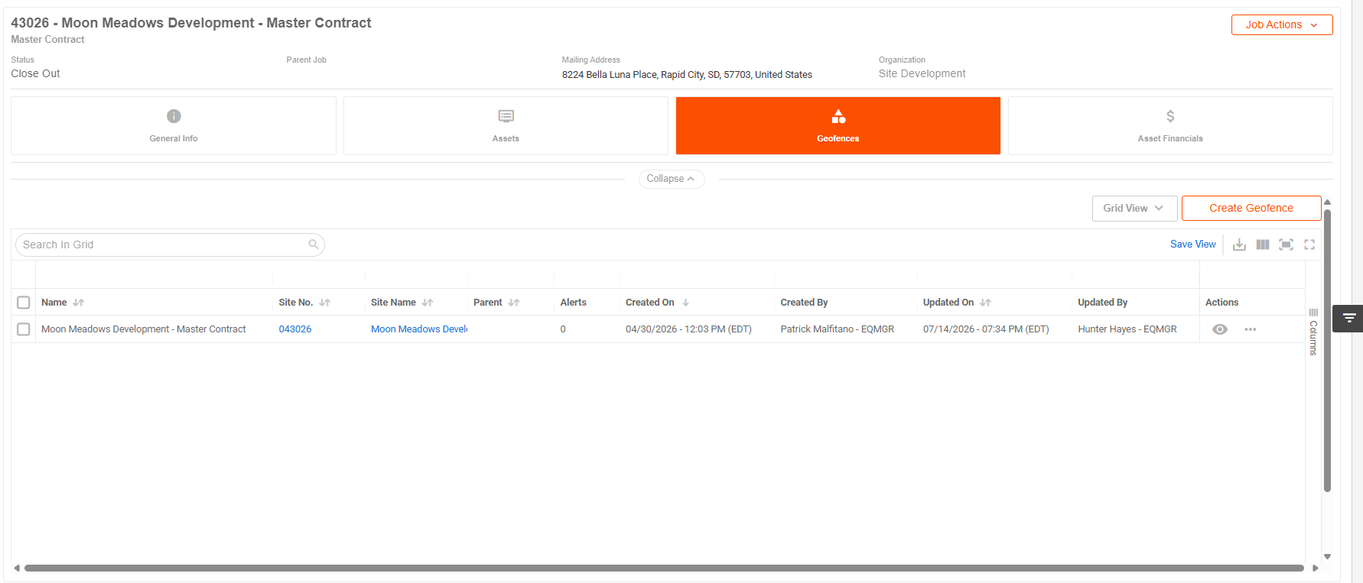This screenshot has width=1363, height=583.
Task: Sort by the Parent column sort icon
Action: click(x=514, y=303)
